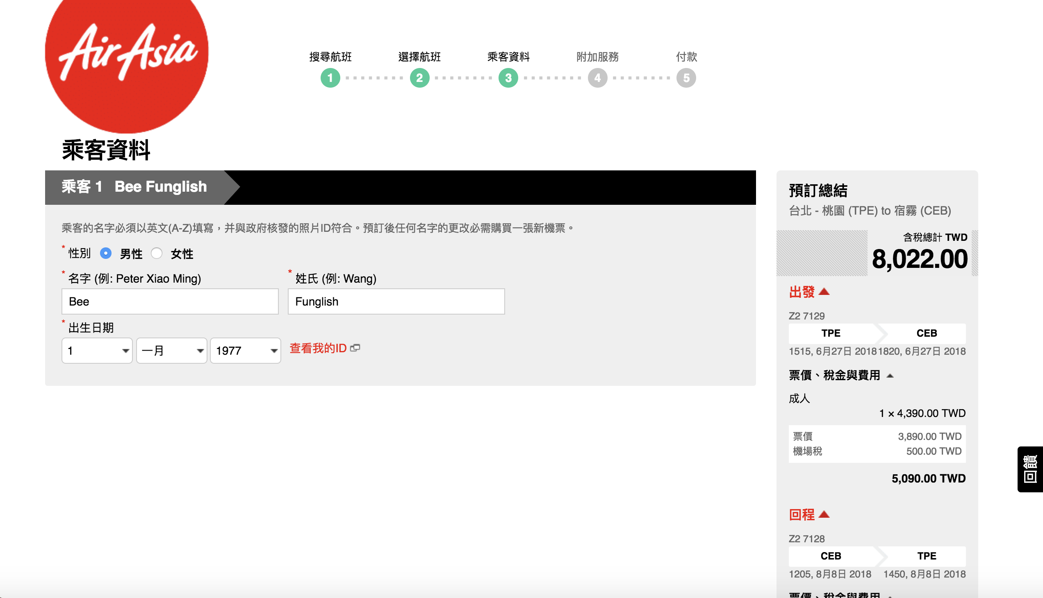Click the route text 台北 - 桃園 (TPE) to 宿霧 (CEB)
The image size is (1043, 598).
[870, 211]
